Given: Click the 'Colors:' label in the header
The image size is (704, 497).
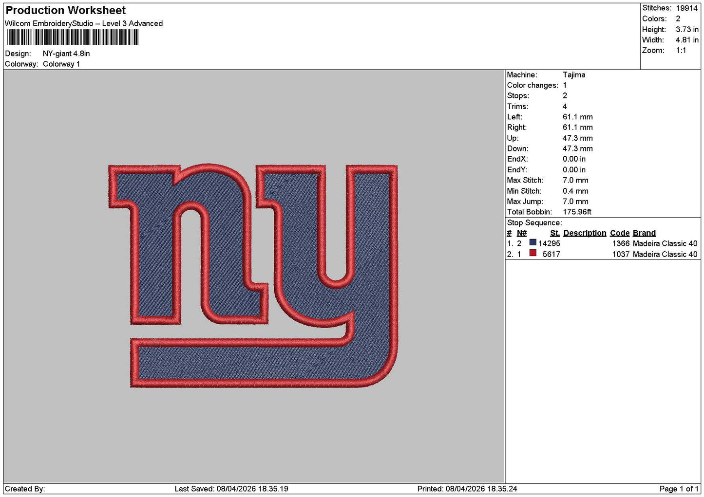Looking at the screenshot, I should 654,19.
